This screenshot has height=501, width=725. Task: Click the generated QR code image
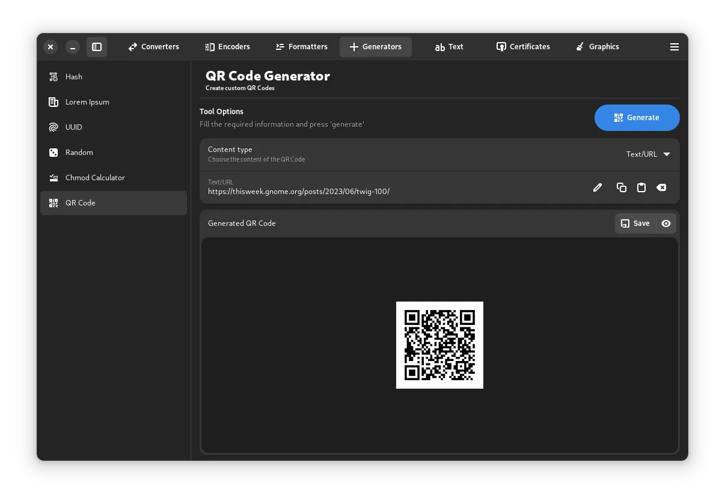coord(439,345)
